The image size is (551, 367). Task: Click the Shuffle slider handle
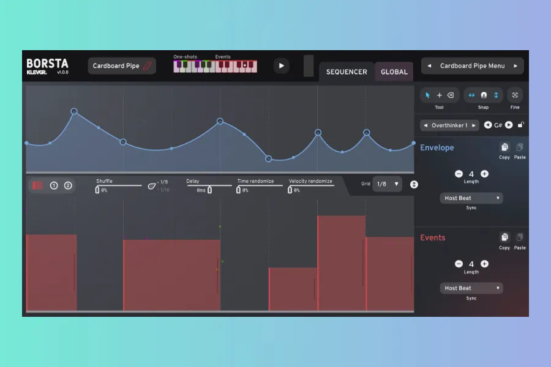click(97, 190)
